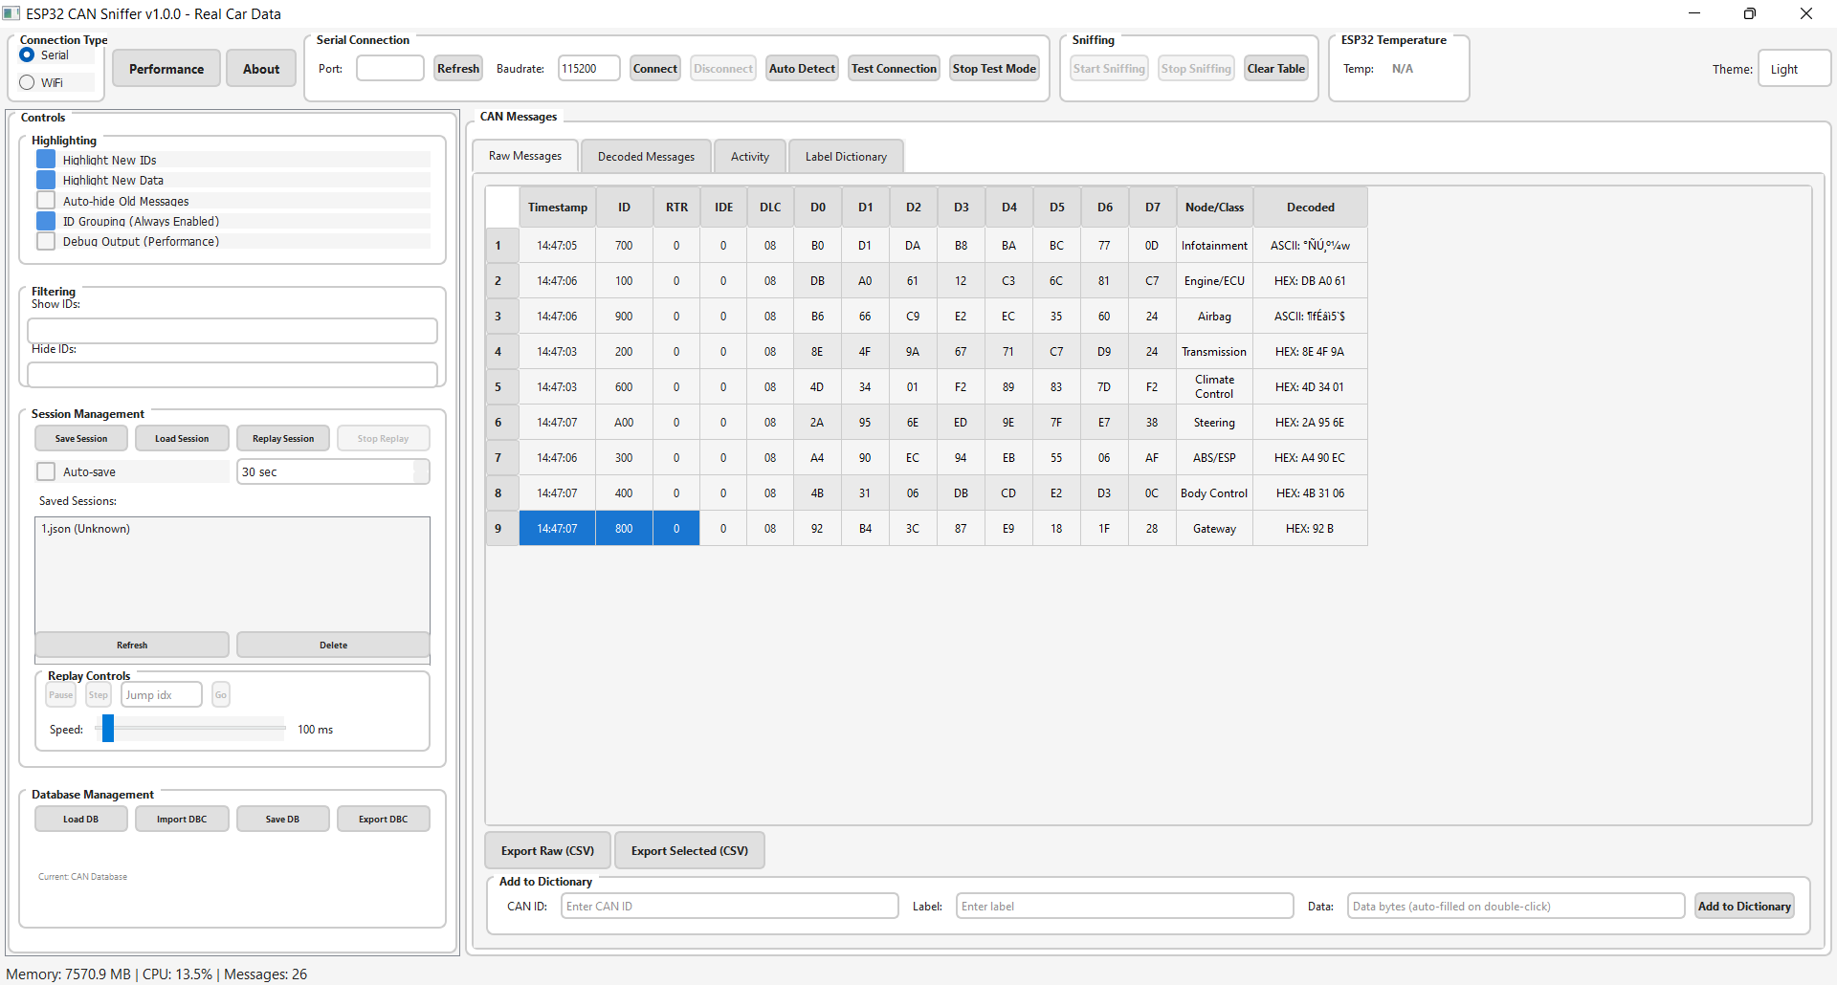Select the Serial connection type
This screenshot has height=985, width=1837.
pyautogui.click(x=28, y=55)
